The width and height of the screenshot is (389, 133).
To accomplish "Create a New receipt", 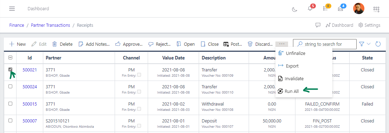I will tap(17, 44).
